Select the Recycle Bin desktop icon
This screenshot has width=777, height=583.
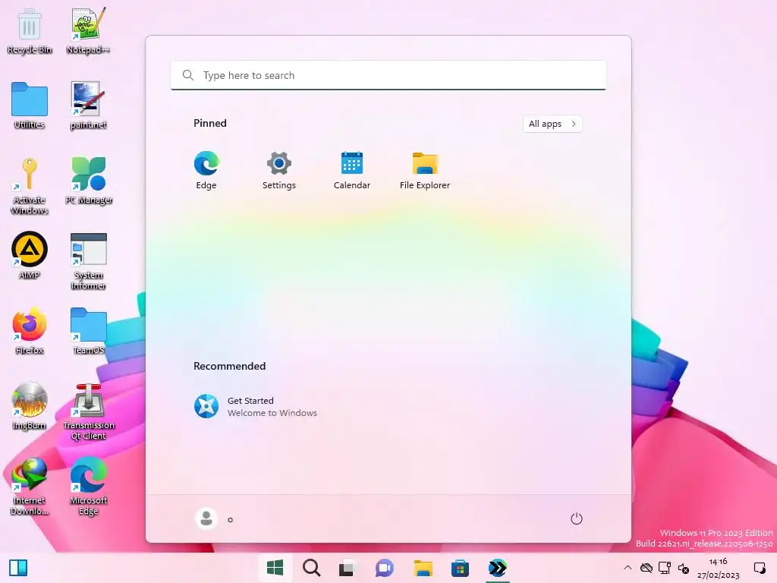[30, 32]
